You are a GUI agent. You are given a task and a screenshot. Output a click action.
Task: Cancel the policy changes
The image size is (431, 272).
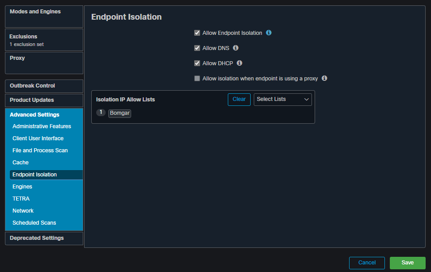tap(367, 263)
